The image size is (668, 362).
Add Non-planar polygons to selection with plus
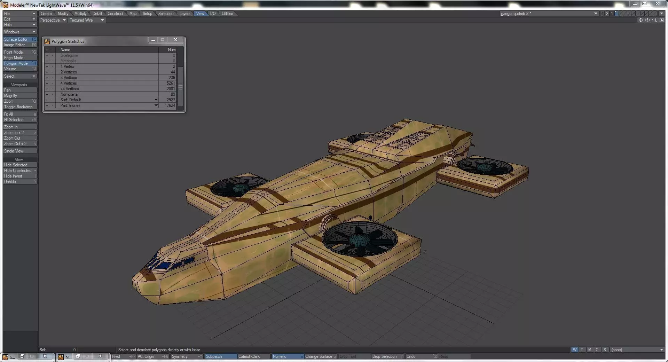pos(47,94)
